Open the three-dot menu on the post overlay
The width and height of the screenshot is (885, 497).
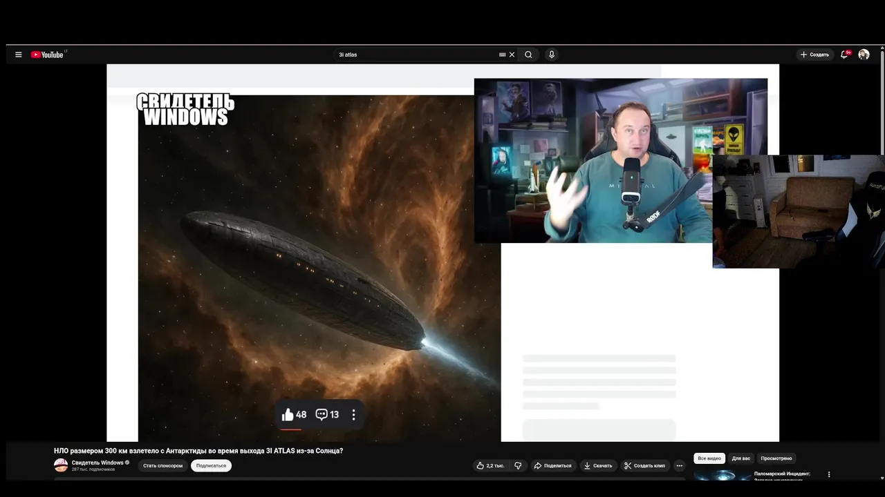pyautogui.click(x=353, y=415)
